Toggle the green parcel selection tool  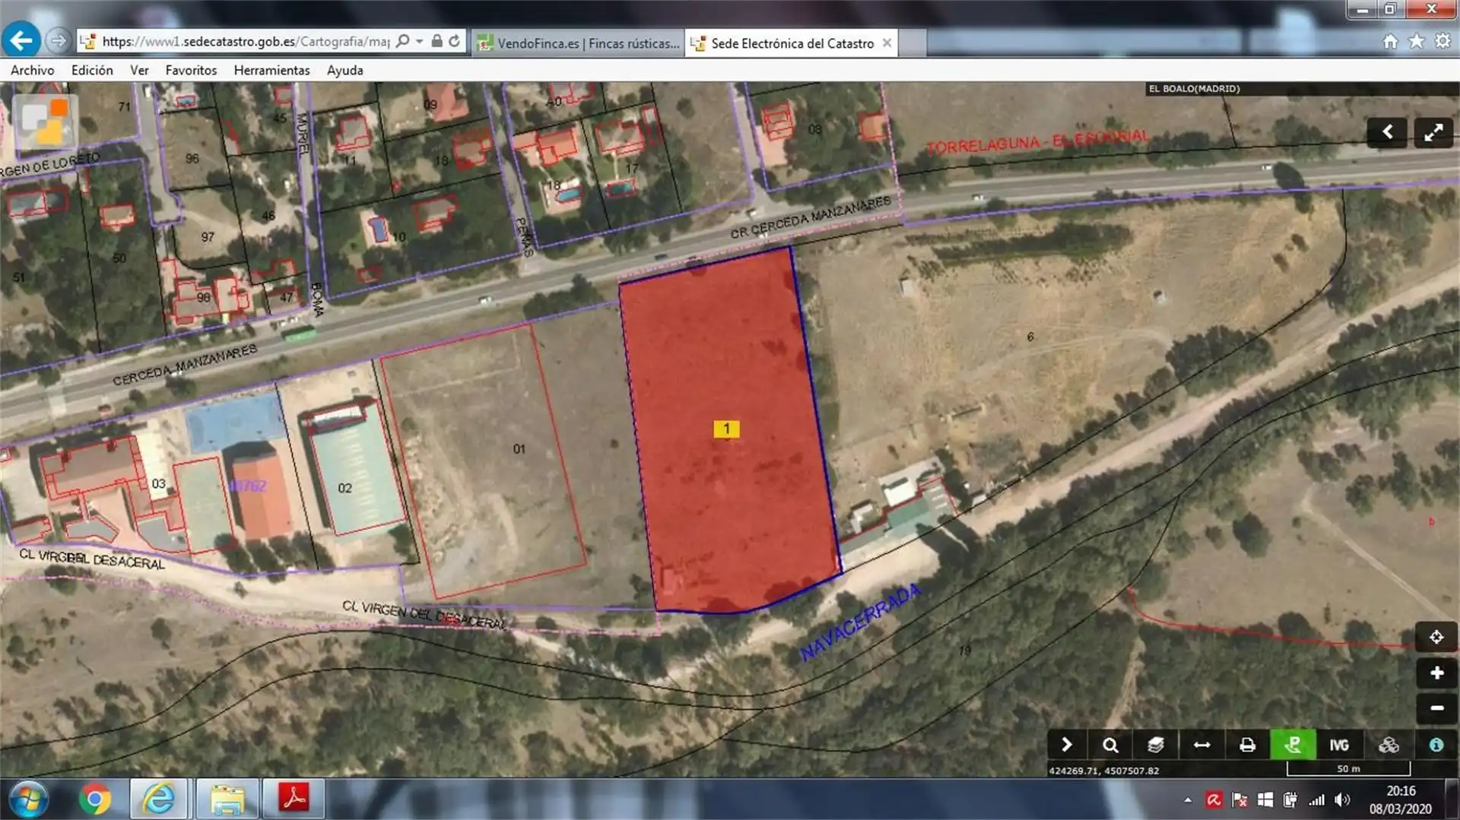tap(1293, 745)
